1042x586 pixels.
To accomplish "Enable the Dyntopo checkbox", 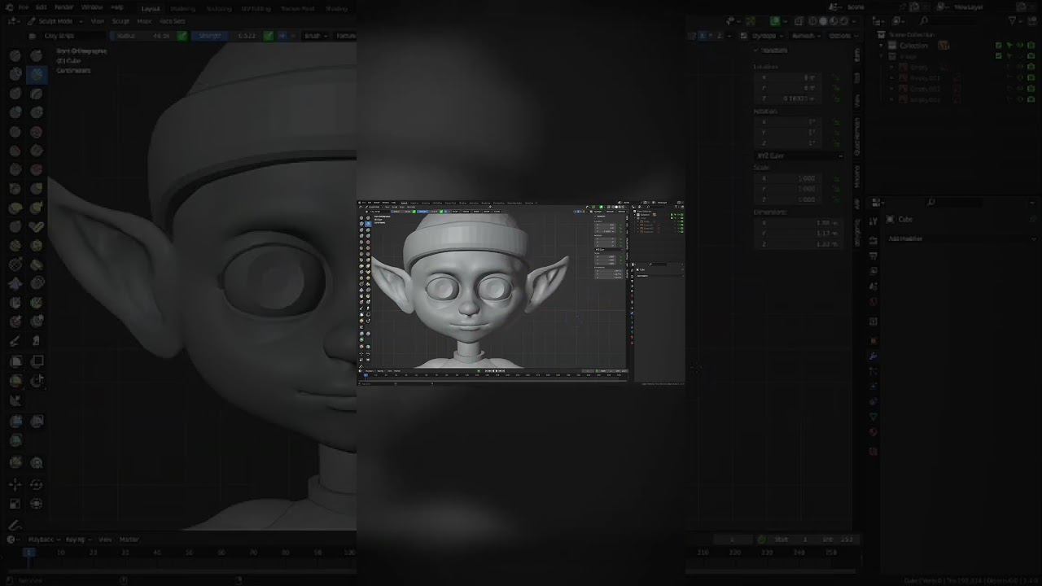I will click(745, 36).
